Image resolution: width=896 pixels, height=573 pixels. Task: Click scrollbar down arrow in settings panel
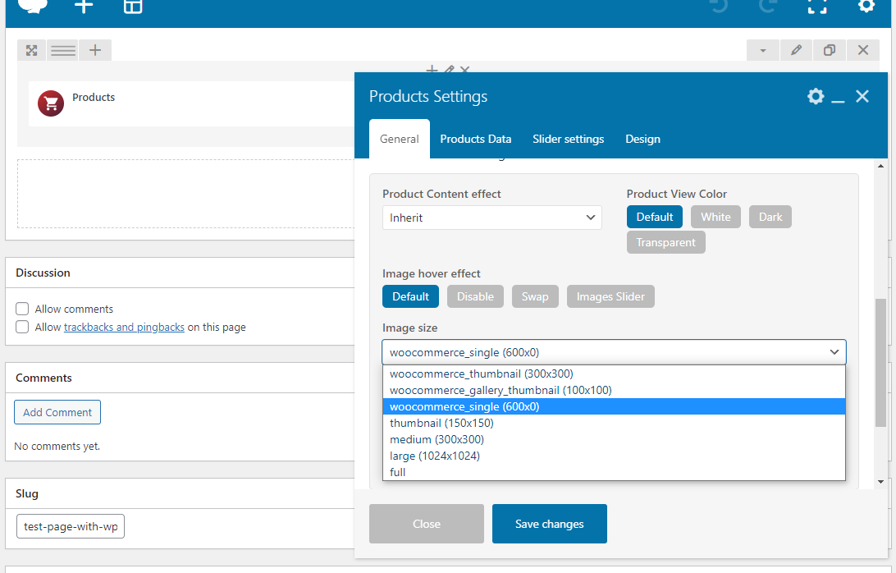(x=880, y=482)
